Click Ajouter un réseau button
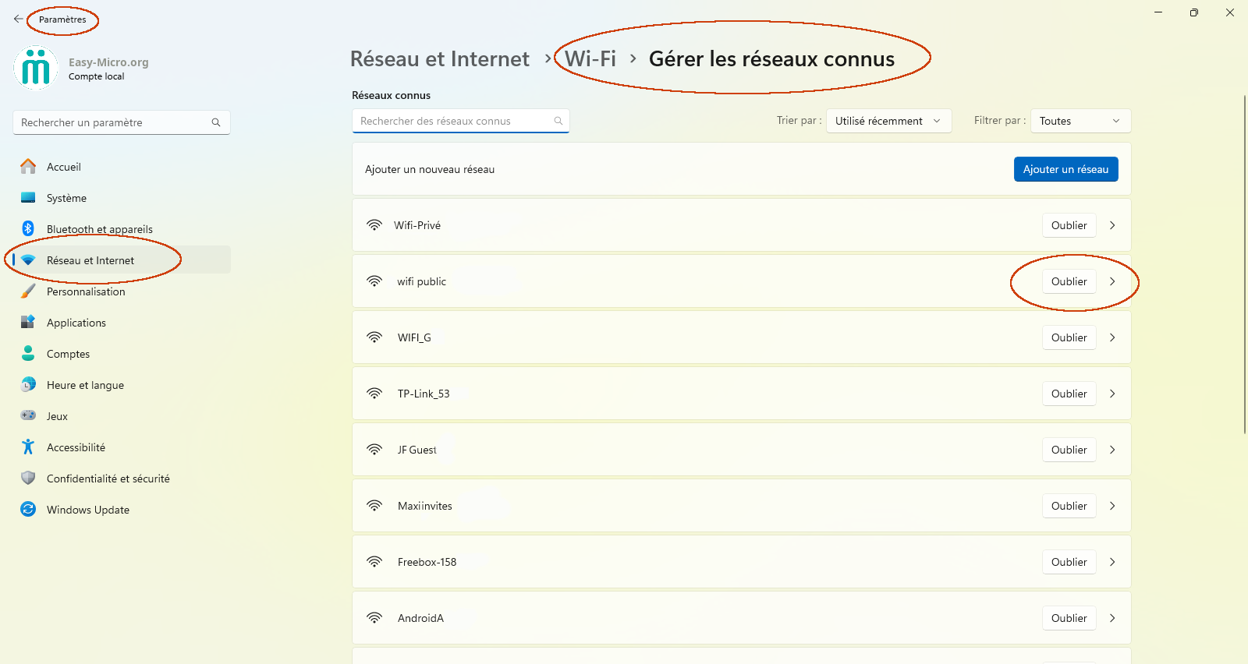The image size is (1248, 664). pos(1065,169)
